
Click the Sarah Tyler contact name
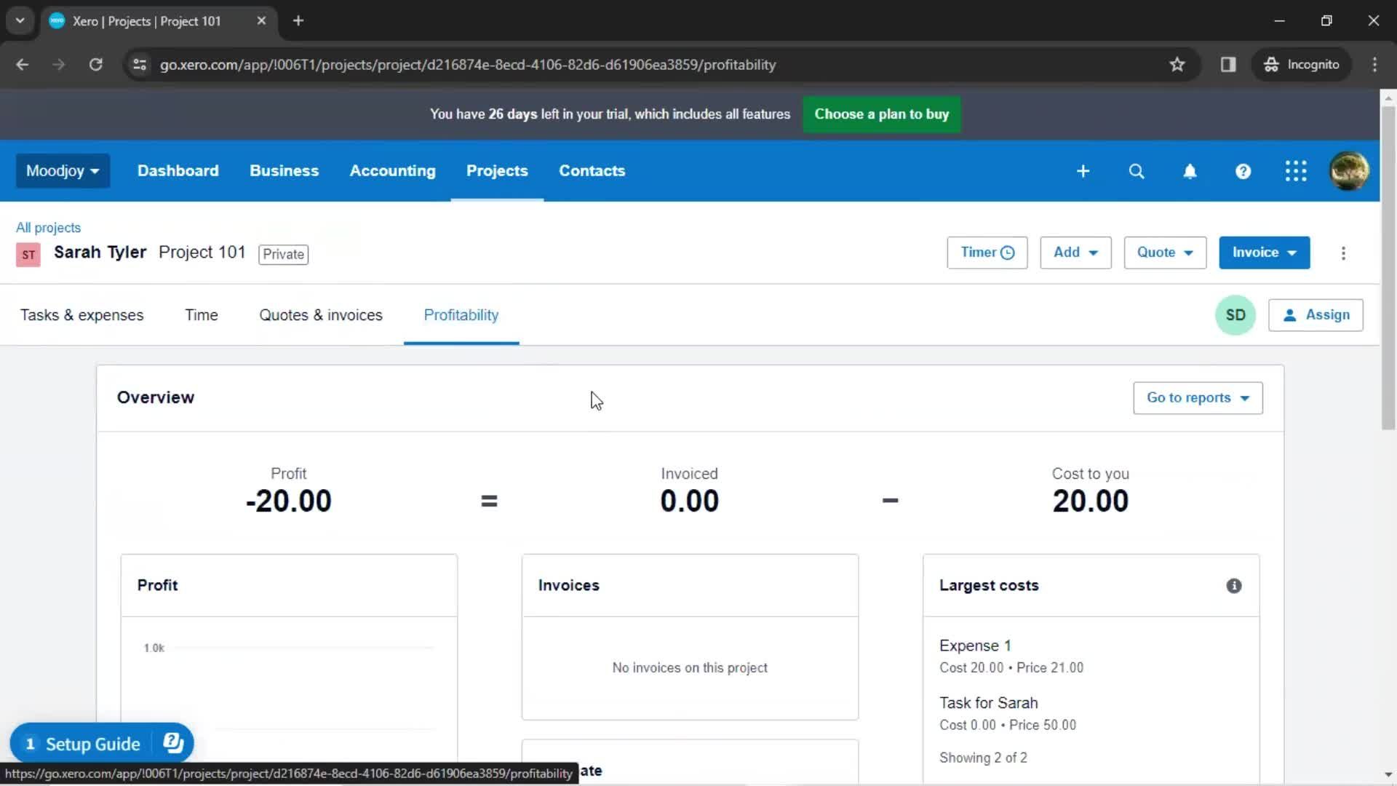(x=100, y=253)
